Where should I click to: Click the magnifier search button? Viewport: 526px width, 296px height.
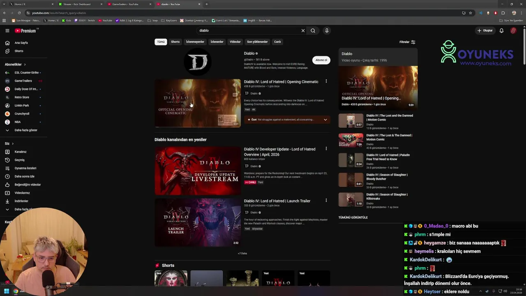pyautogui.click(x=313, y=30)
